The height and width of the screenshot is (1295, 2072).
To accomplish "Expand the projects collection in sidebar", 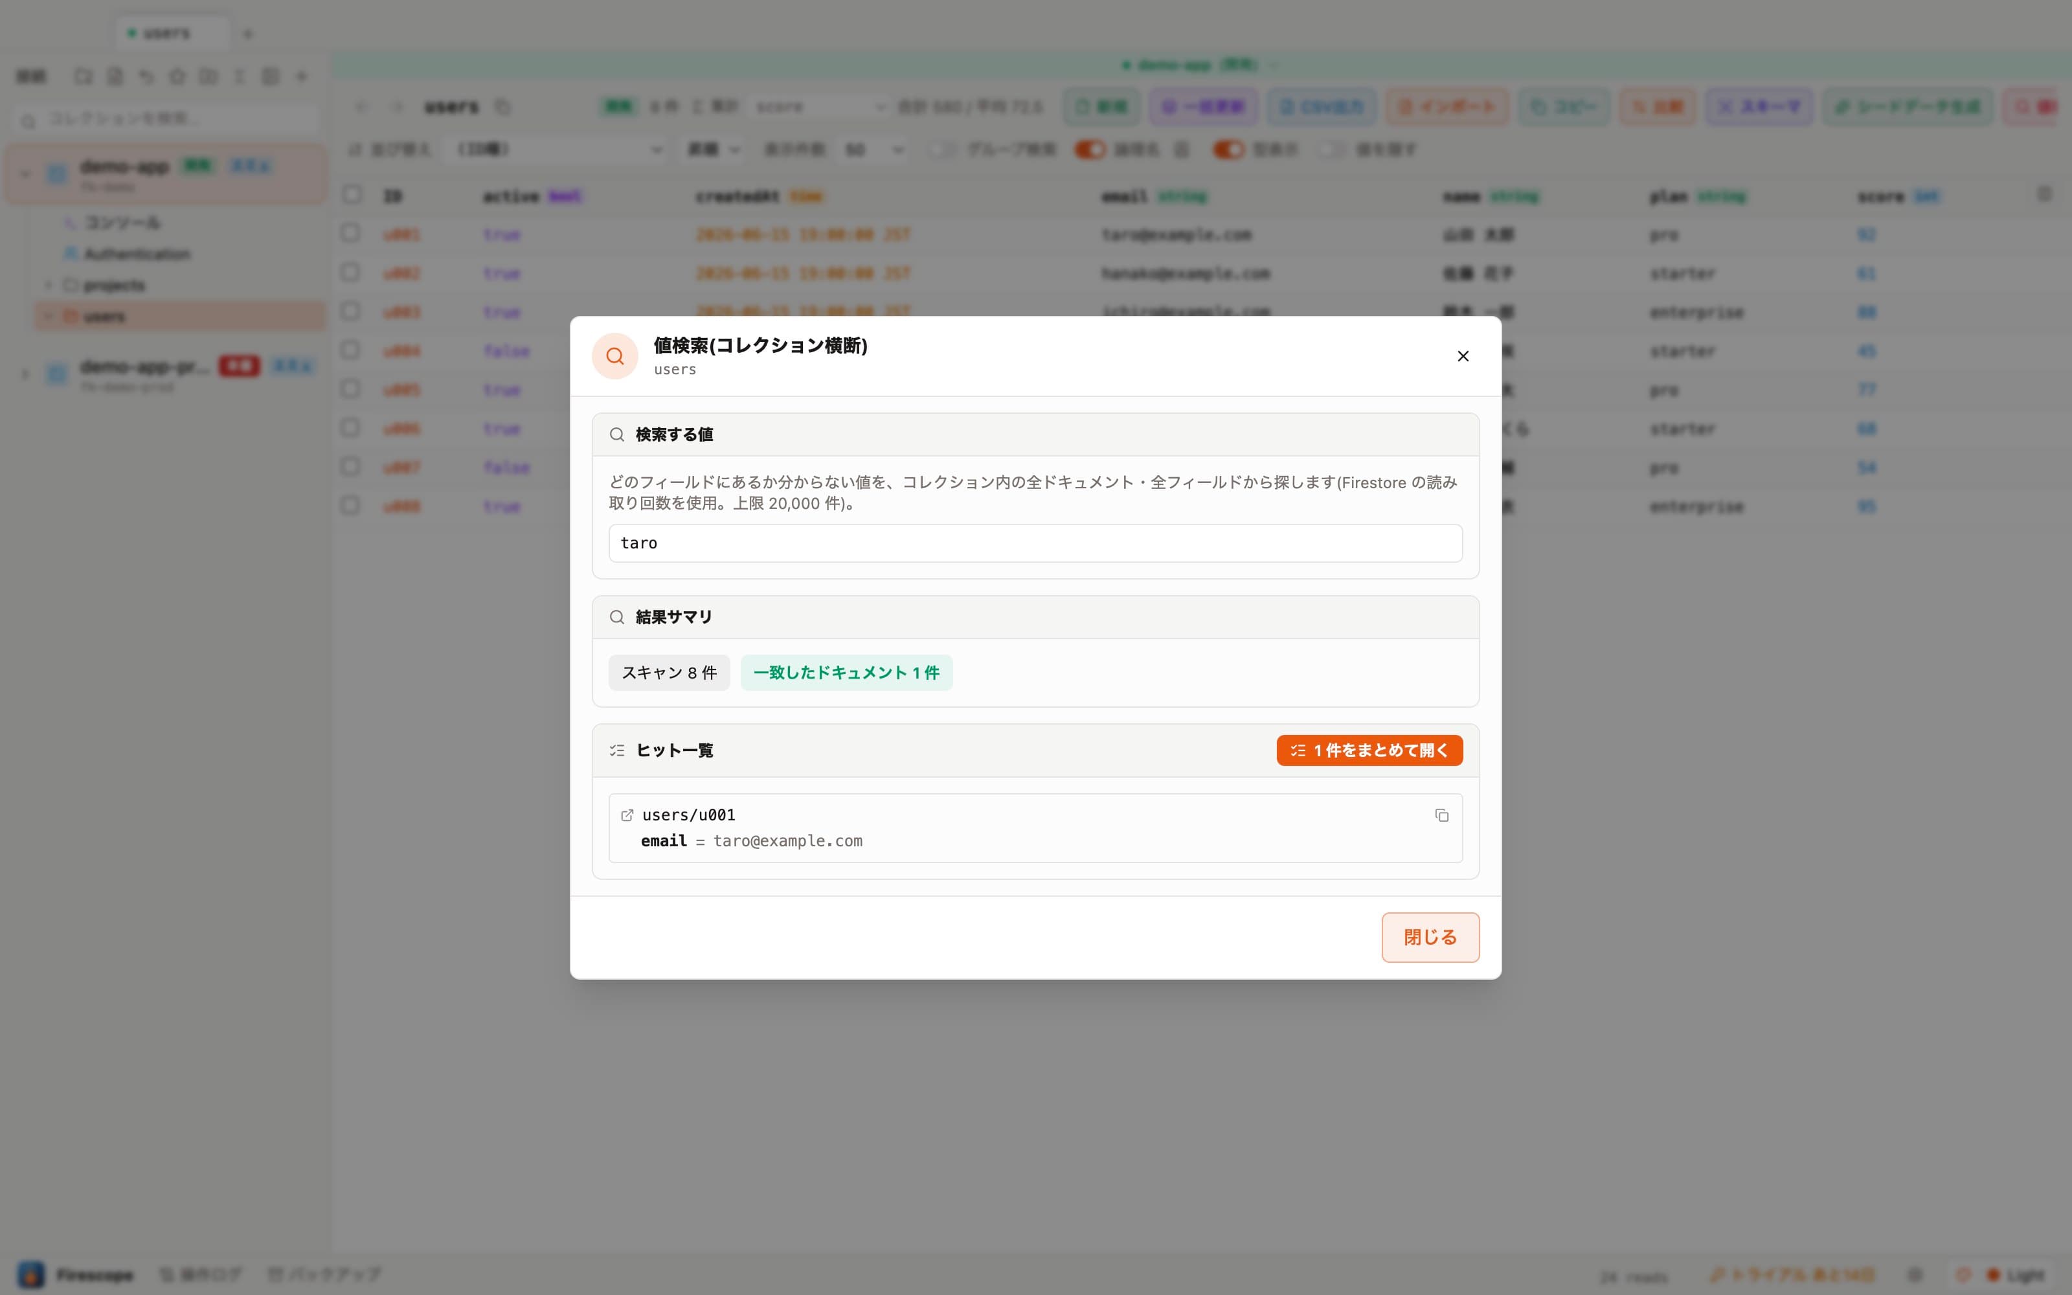I will [x=48, y=284].
